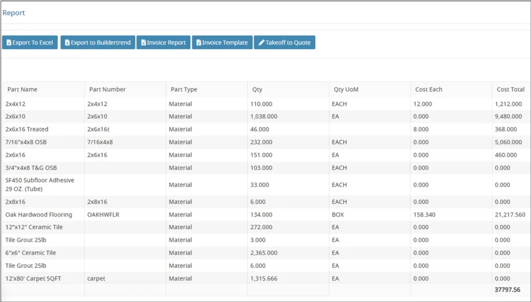Select 6"x6" Ceramic Tile part name
Screen dimensions: 531x302
[31, 253]
